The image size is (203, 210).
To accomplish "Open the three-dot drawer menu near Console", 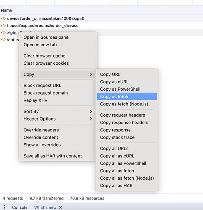I will [5, 207].
